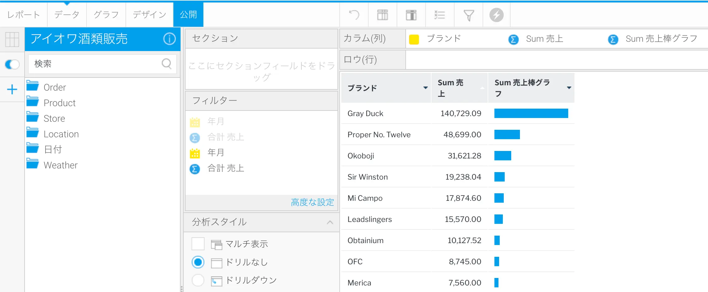Collapse the 分析スタイル panel
Screen dimensions: 708x292
[330, 222]
